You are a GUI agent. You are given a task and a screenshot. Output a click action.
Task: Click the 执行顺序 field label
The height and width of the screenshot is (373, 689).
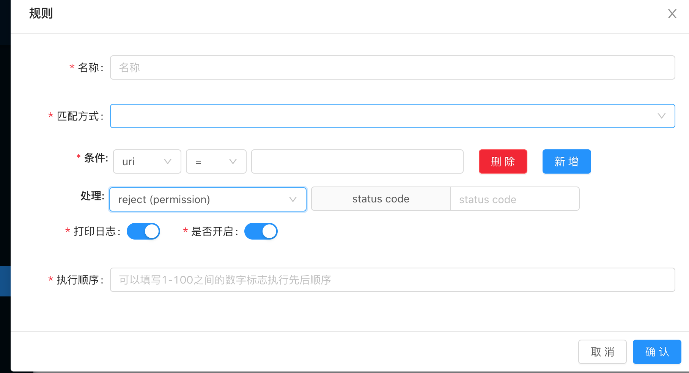80,280
